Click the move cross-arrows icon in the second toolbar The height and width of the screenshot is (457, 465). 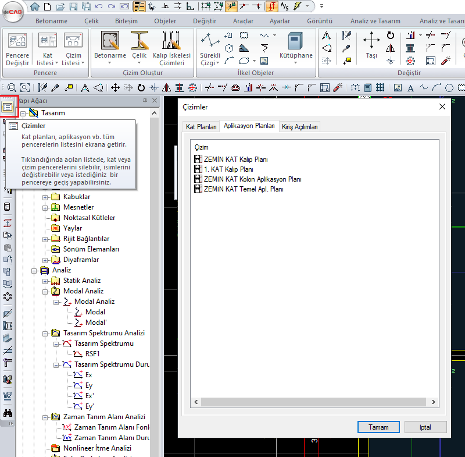115,87
